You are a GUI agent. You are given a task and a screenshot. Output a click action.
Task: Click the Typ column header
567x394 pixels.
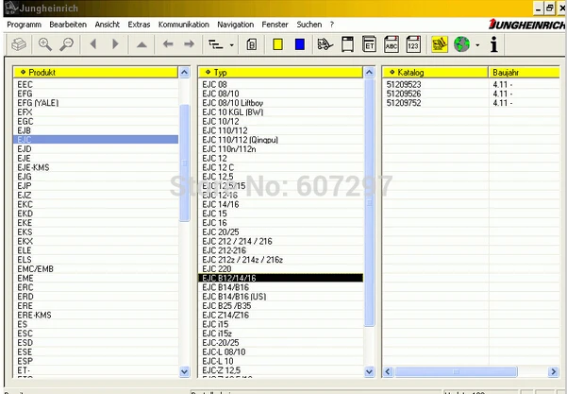click(280, 73)
